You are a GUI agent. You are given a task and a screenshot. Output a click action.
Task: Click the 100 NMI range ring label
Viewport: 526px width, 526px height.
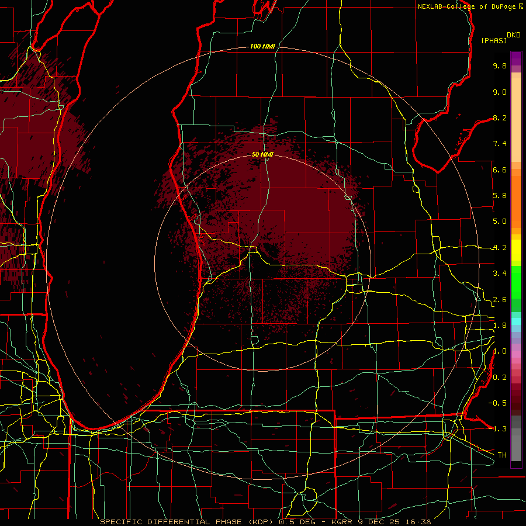tap(262, 46)
